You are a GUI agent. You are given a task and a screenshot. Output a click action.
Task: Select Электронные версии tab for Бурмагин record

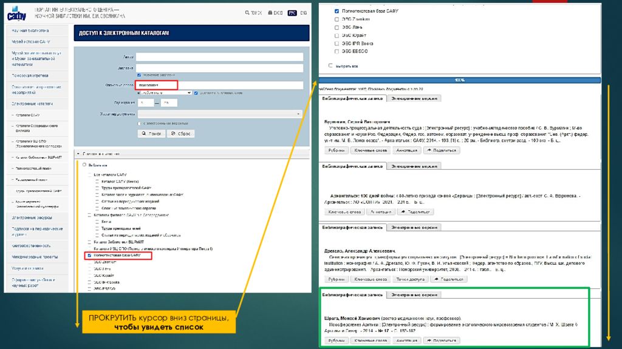(414, 99)
